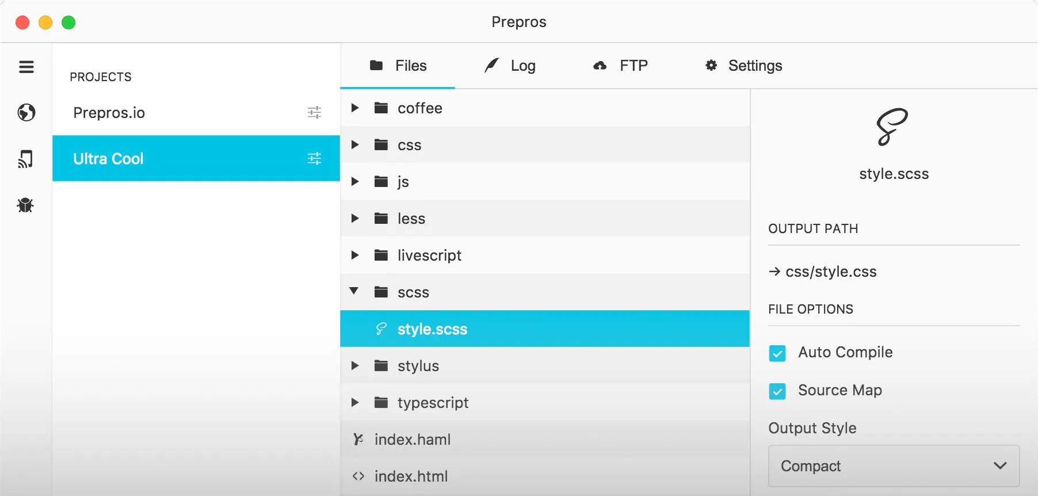
Task: Select the Prepros.io project
Action: click(196, 112)
